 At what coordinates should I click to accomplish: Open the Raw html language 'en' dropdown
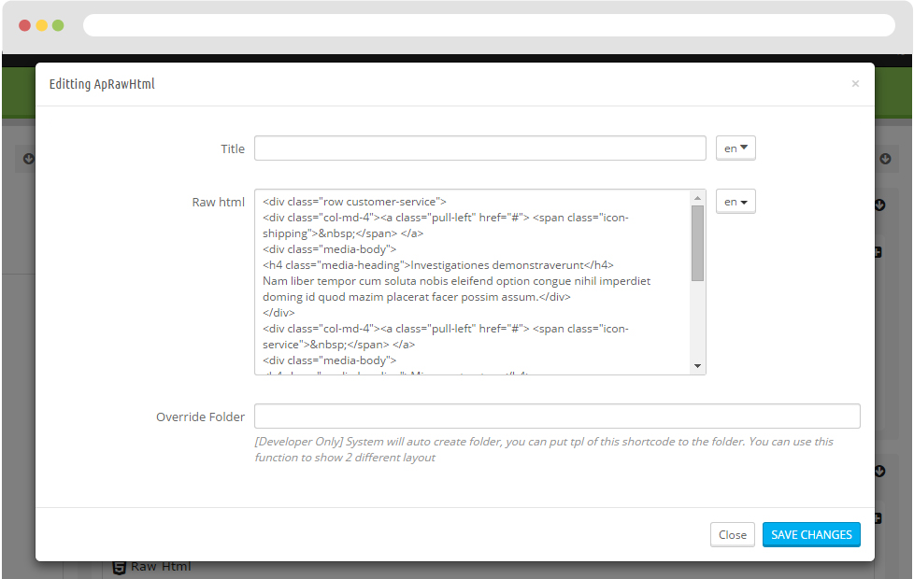click(x=735, y=202)
